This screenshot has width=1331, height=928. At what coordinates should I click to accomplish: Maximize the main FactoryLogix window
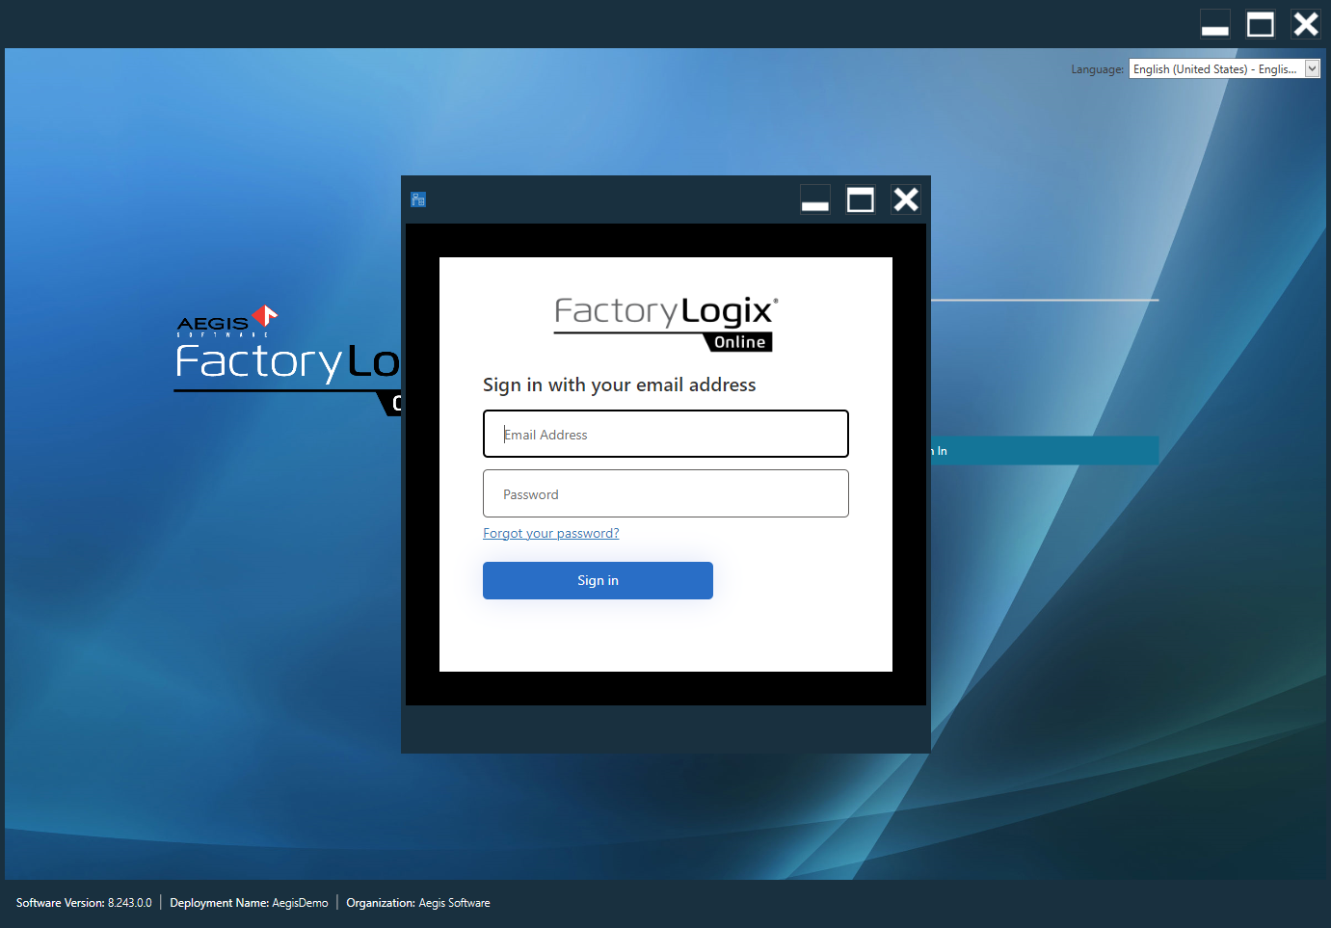pyautogui.click(x=1260, y=24)
